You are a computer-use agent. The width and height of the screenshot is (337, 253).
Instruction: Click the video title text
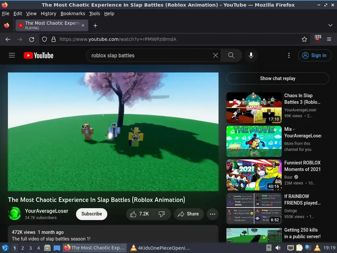click(96, 200)
